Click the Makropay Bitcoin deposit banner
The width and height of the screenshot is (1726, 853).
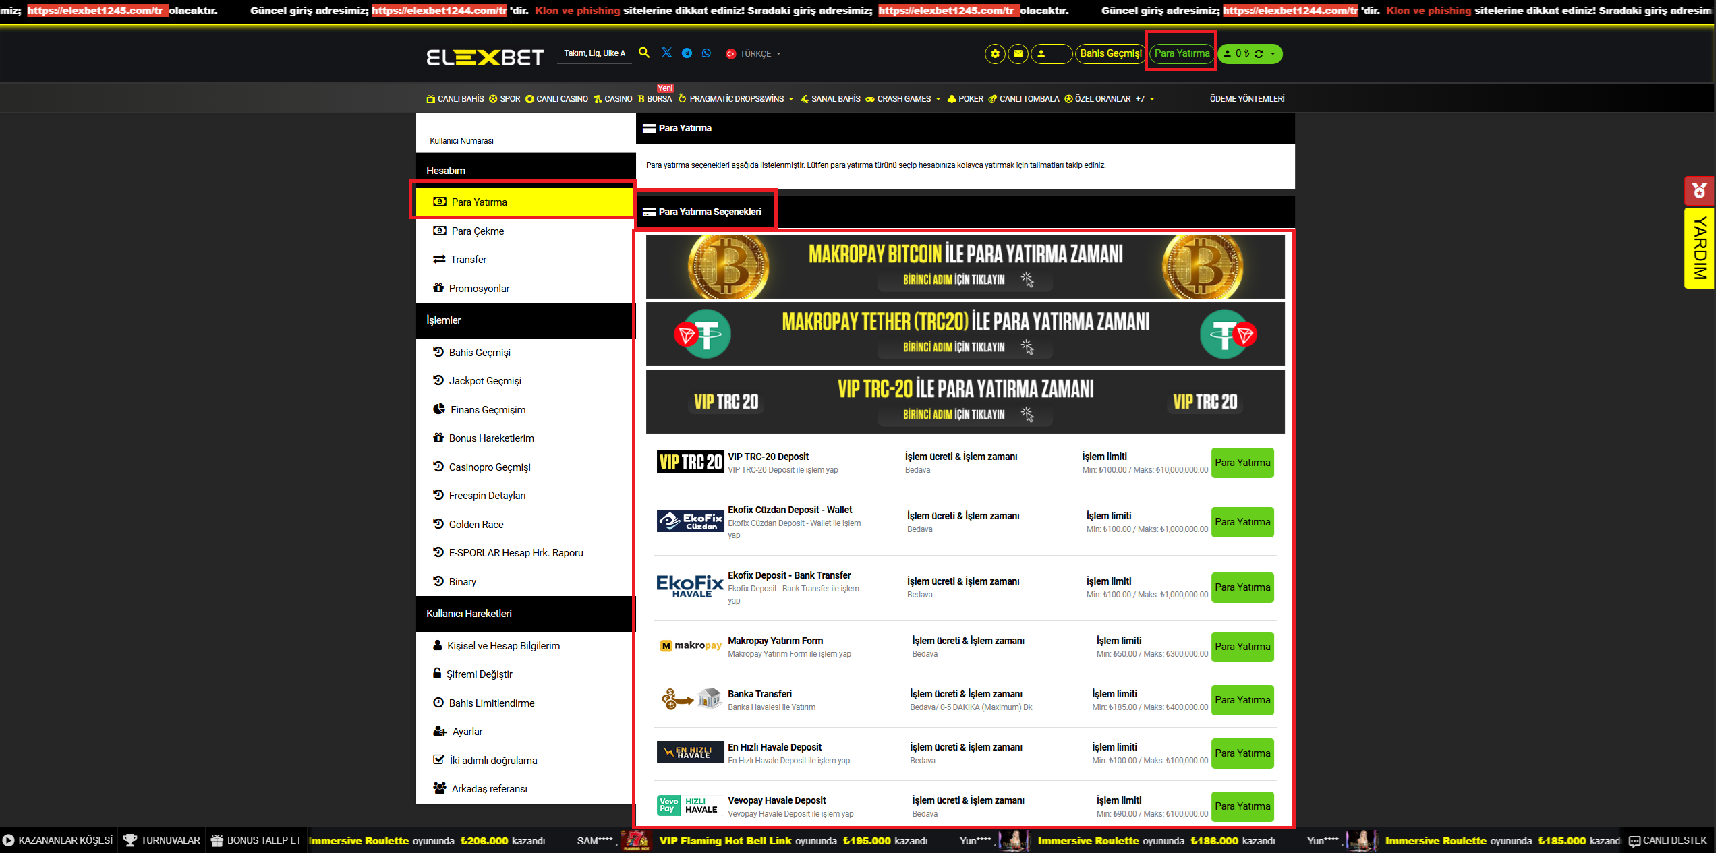pos(965,266)
